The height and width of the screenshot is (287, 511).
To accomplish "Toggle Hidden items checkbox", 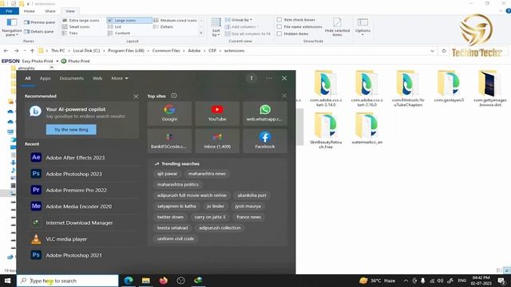I will pos(279,33).
